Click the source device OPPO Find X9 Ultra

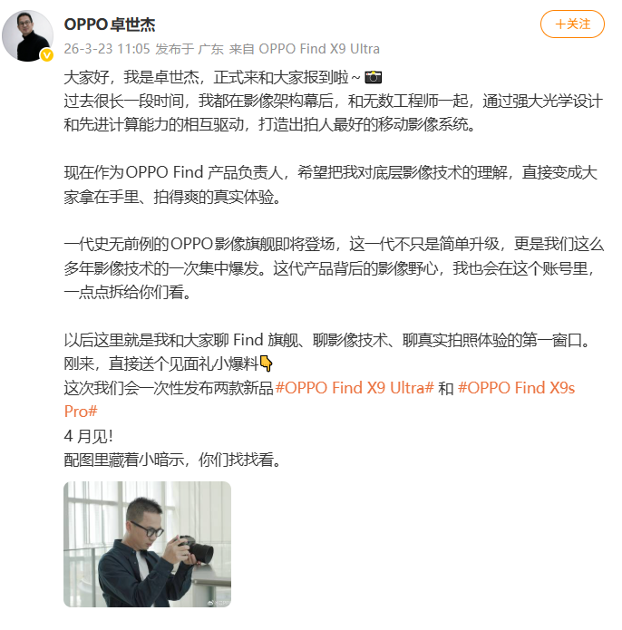[319, 49]
